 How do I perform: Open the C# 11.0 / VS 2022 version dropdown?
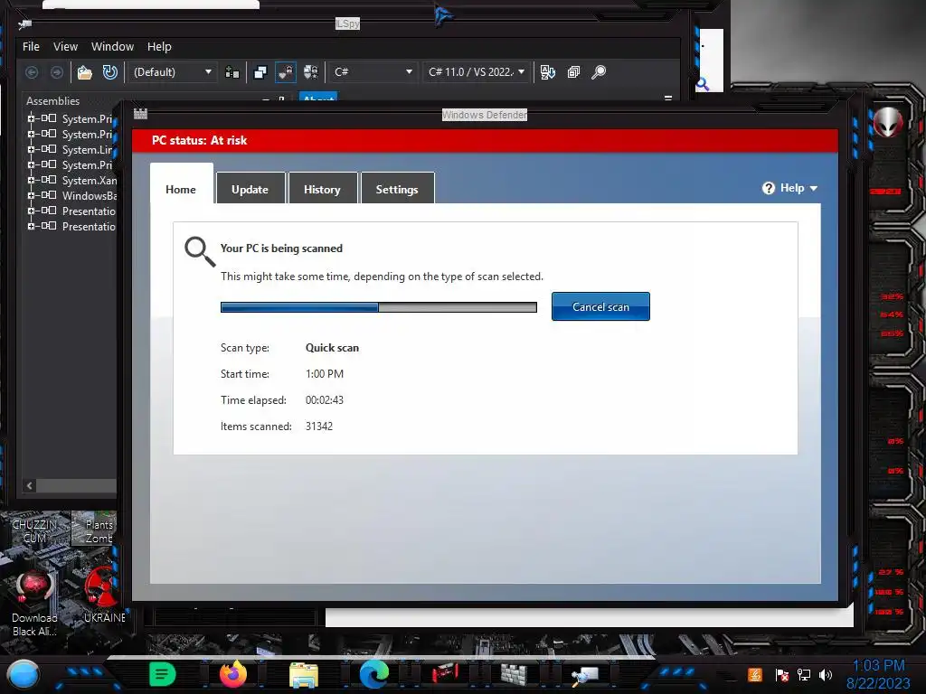tap(476, 72)
